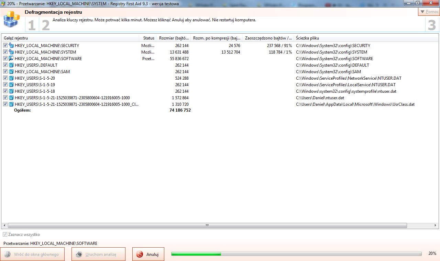Screen dimensions: 440x261
Task: Click the 20% progress percentage label
Action: pos(432,253)
